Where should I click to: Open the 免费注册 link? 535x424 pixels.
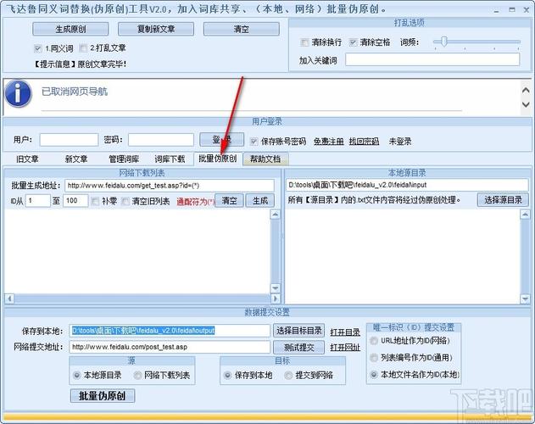point(329,142)
